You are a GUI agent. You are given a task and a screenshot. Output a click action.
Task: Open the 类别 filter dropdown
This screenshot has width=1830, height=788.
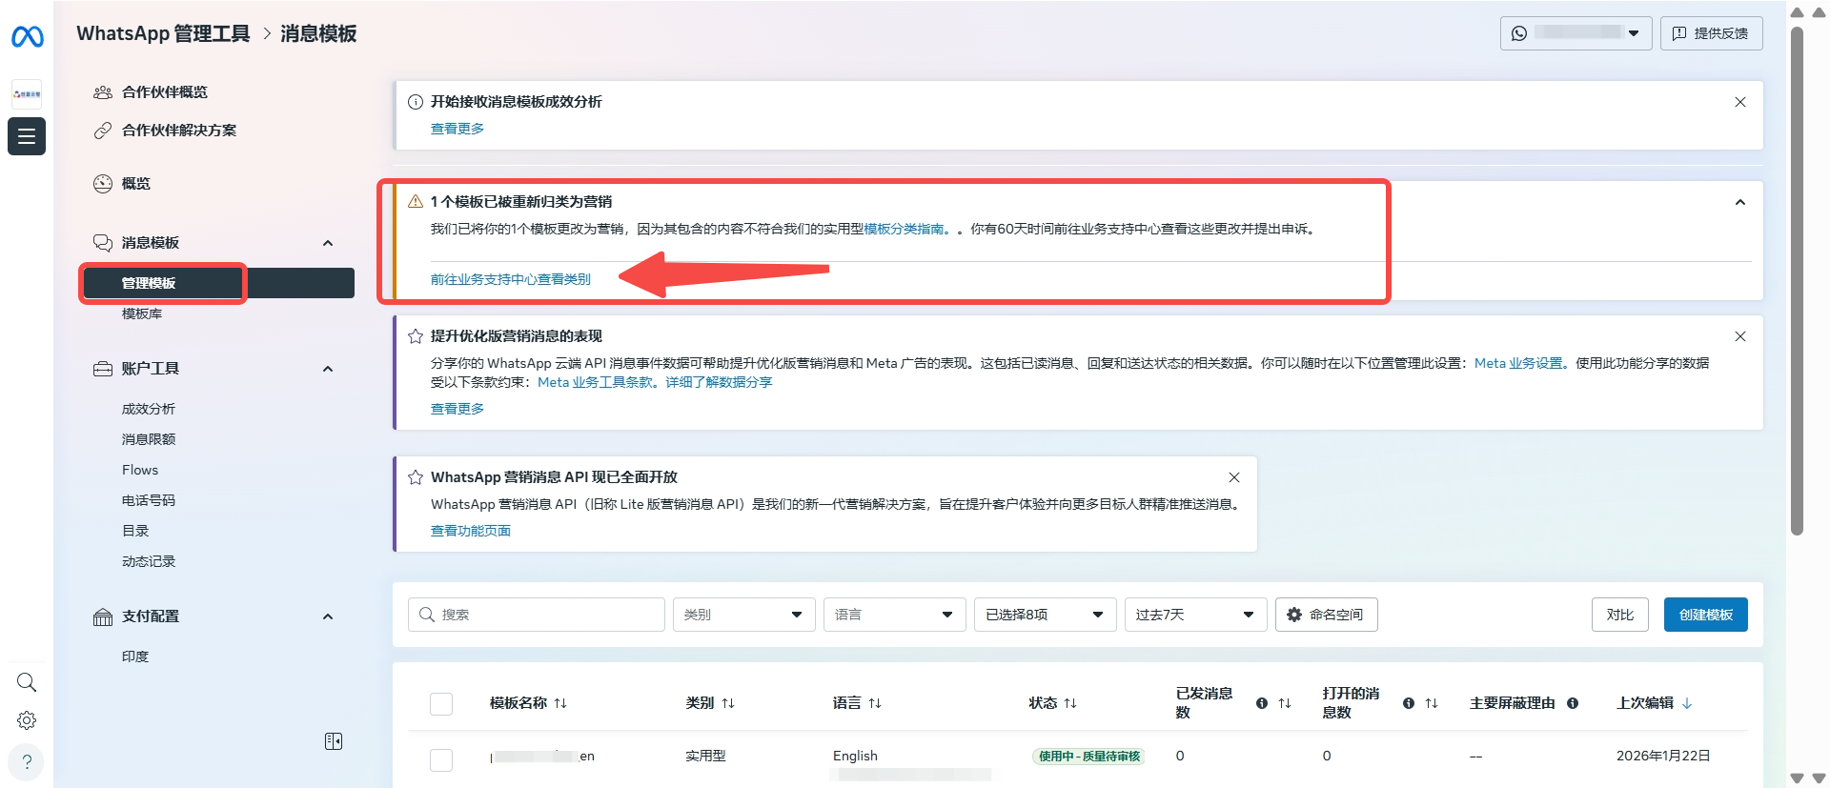click(743, 615)
